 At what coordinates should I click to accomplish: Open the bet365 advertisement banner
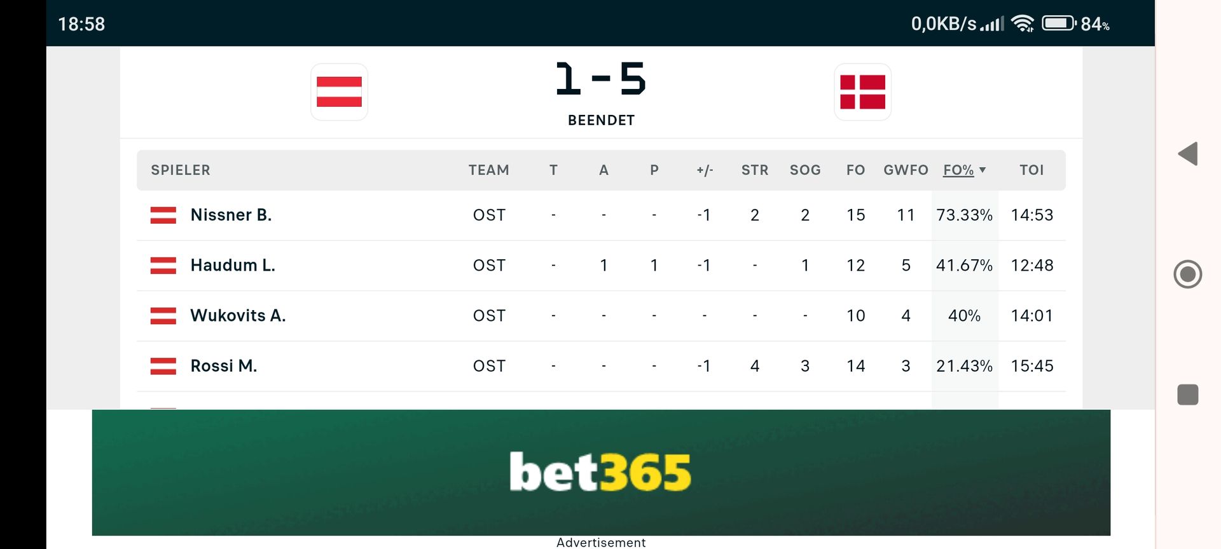pos(600,472)
